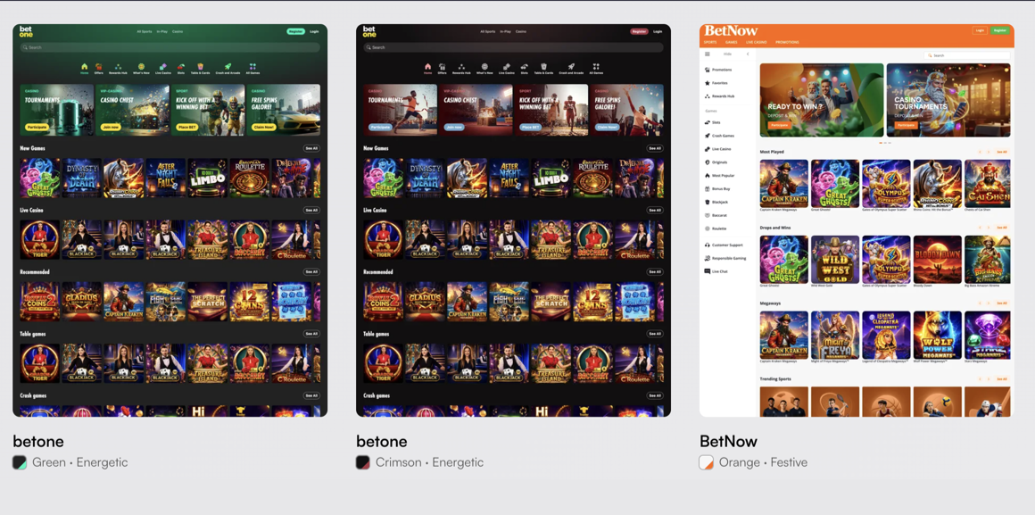Screen dimensions: 1035x515
Task: Click Recommended See All in Crimson preview
Action: point(655,272)
